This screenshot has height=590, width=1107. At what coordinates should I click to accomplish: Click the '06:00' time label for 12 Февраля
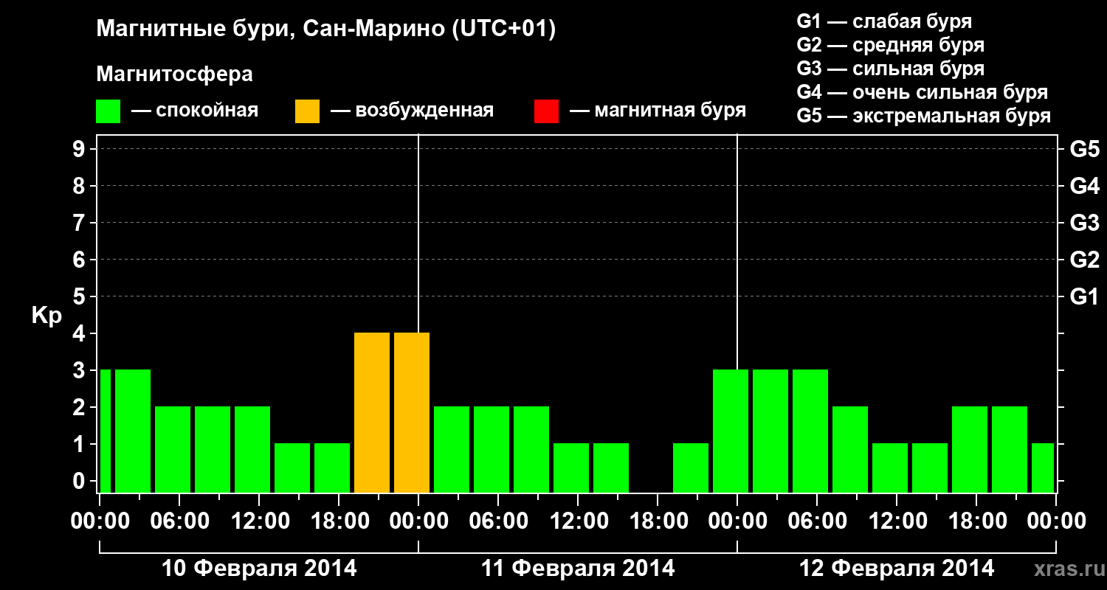point(817,521)
